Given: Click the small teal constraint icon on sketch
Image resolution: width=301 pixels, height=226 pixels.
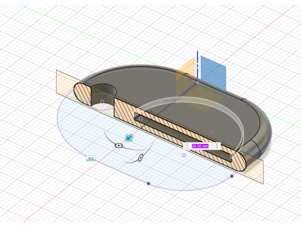Looking at the screenshot, I should tap(91, 158).
